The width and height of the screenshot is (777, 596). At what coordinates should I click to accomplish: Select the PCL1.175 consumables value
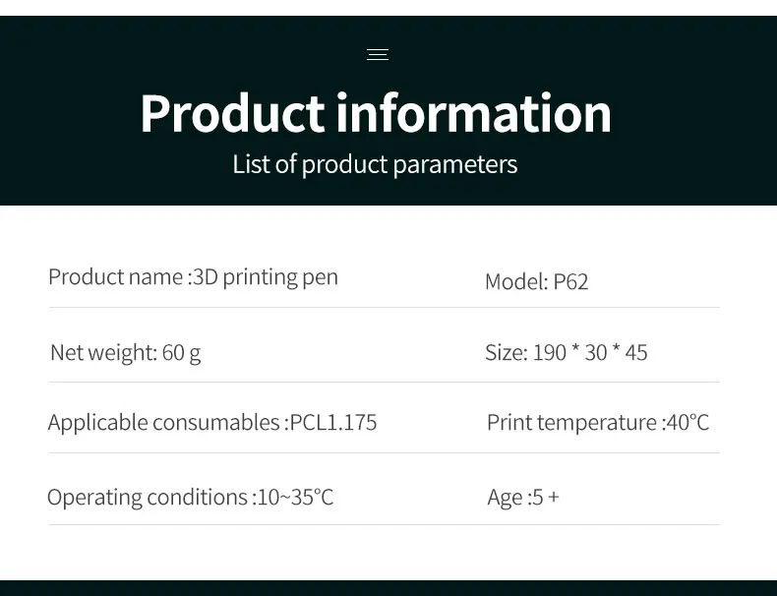[x=333, y=423]
